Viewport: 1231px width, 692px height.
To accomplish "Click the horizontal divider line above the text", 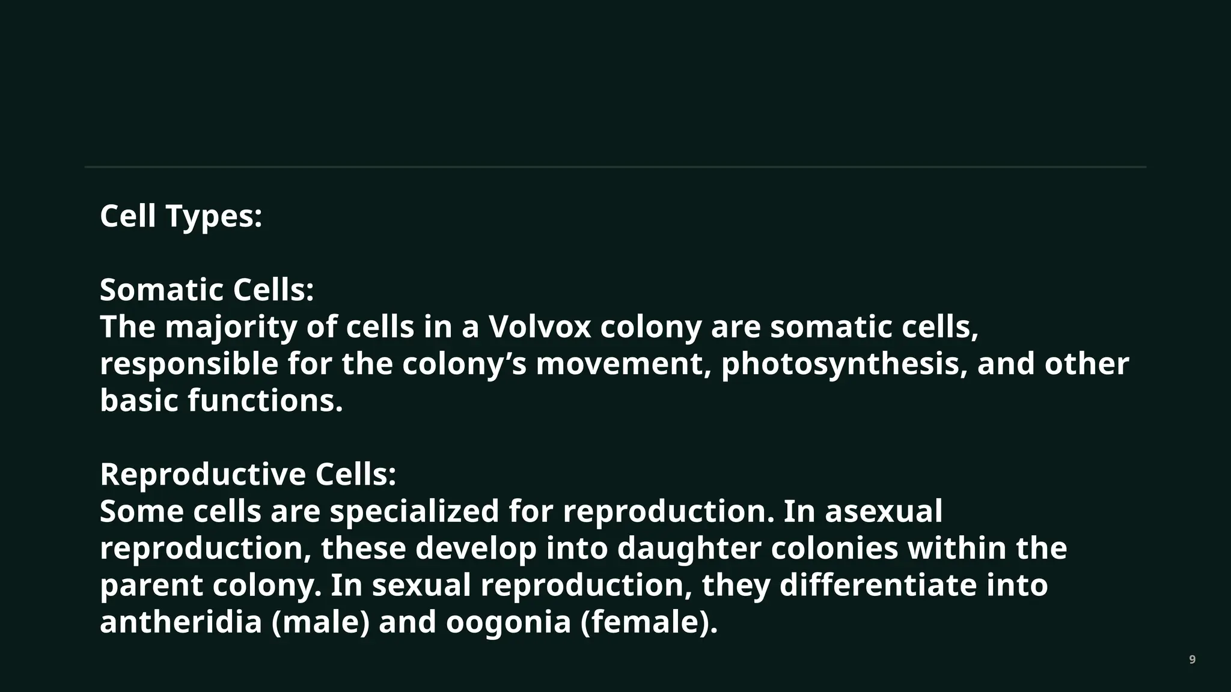I will [x=615, y=167].
